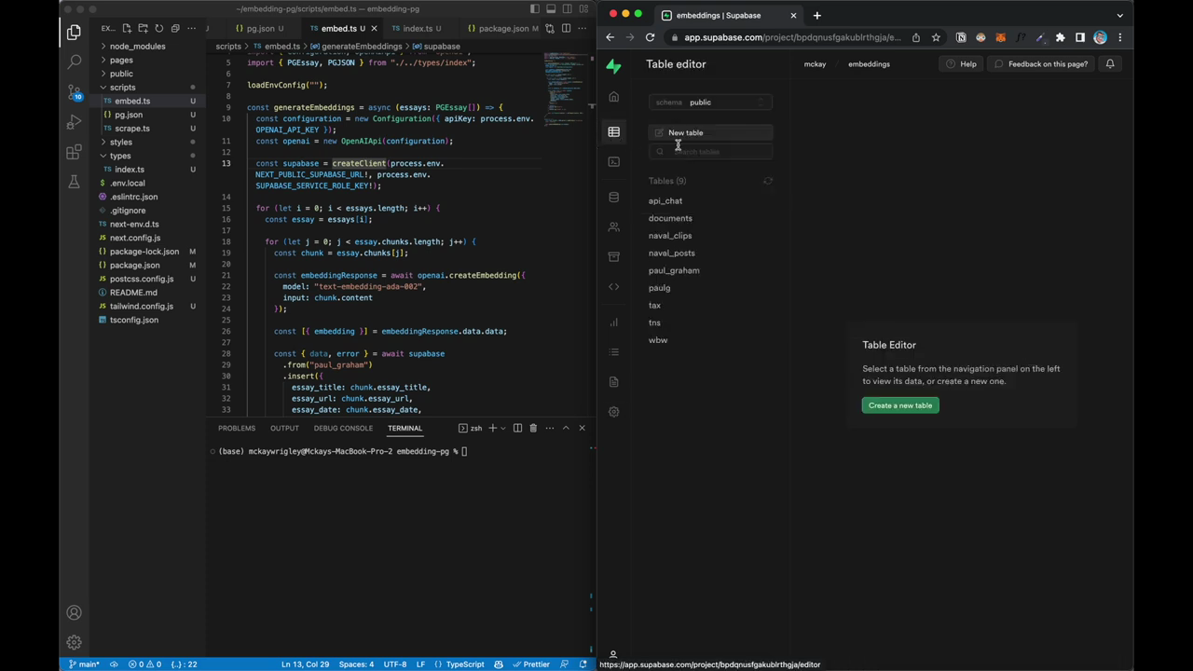Open the schema public dropdown
Screen dimensions: 1193x671
710,103
